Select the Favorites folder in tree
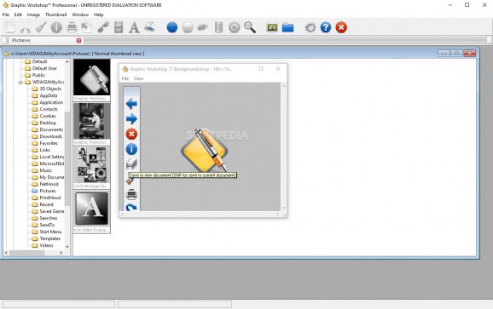The height and width of the screenshot is (309, 493). click(44, 143)
